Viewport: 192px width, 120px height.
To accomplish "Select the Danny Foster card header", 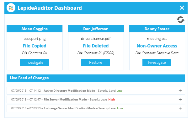I will [157, 29].
